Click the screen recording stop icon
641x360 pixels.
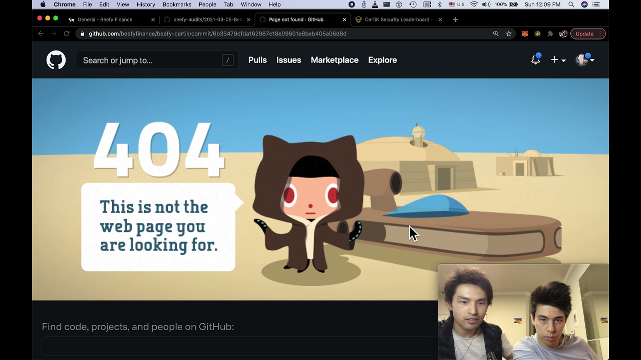[x=352, y=4]
